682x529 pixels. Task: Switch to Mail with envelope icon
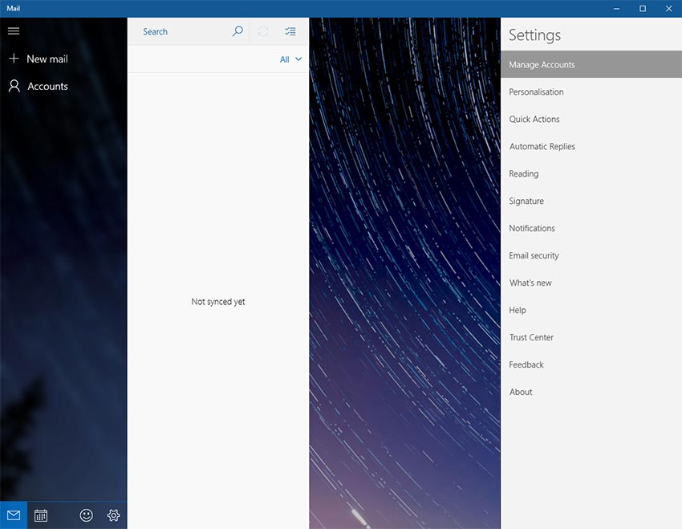(x=14, y=515)
